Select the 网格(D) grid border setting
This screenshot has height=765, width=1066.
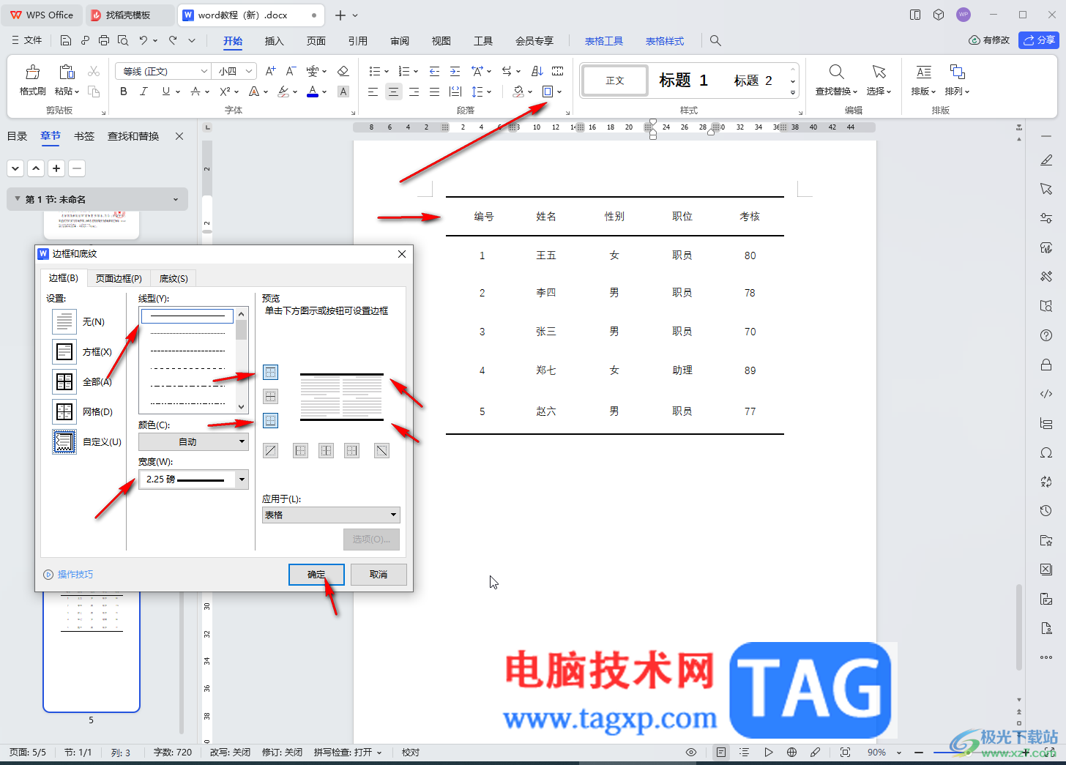[64, 411]
